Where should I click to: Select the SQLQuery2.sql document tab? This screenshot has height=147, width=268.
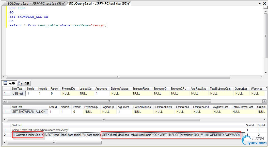100,3
